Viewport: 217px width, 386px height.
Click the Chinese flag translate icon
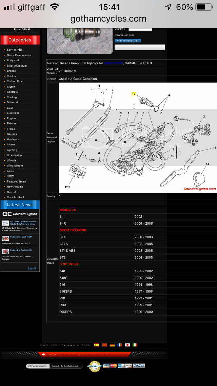[105, 345]
